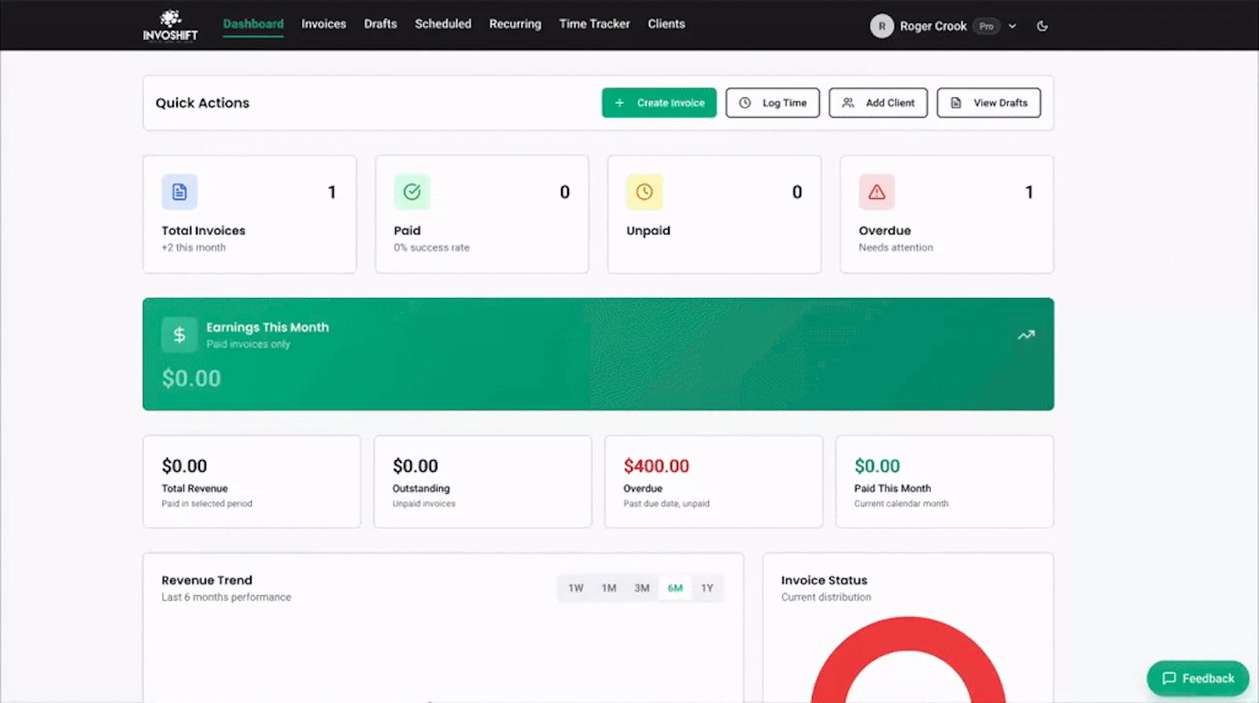Click the Unpaid clock icon
Screen dimensions: 1259x703
(x=644, y=192)
